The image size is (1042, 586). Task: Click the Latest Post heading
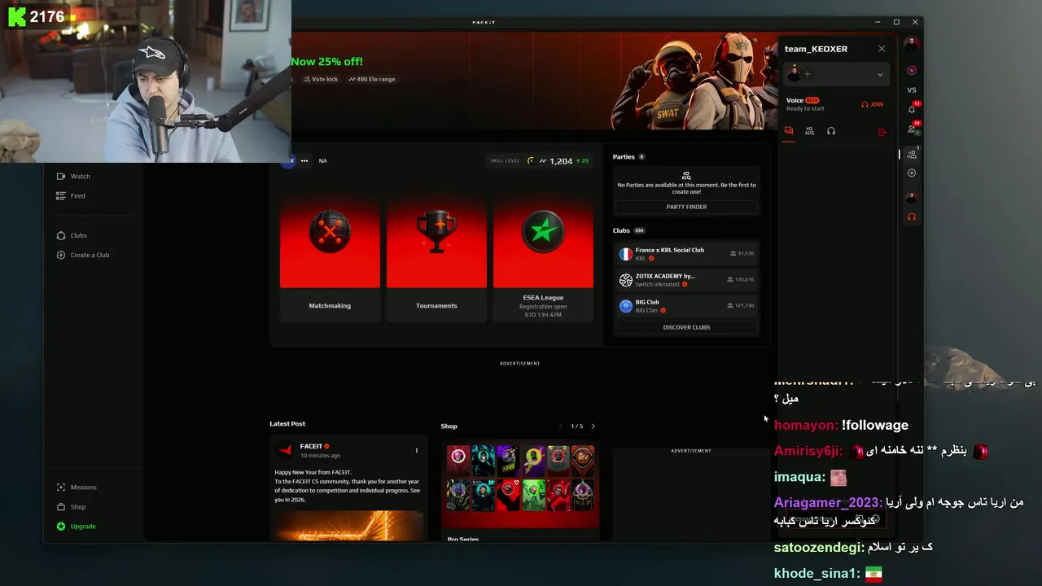(x=287, y=423)
